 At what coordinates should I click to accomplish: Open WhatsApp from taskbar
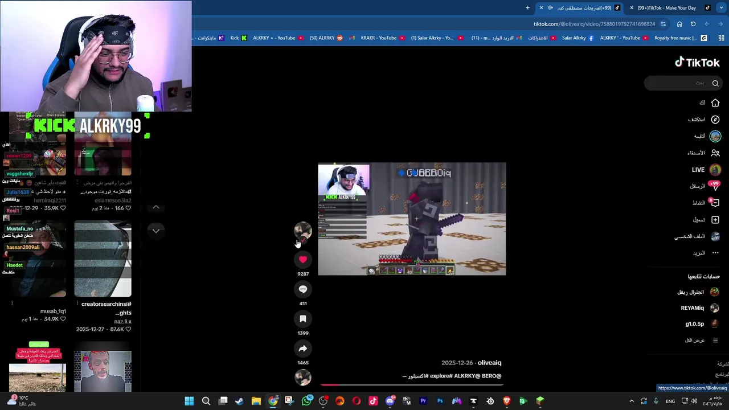(306, 401)
